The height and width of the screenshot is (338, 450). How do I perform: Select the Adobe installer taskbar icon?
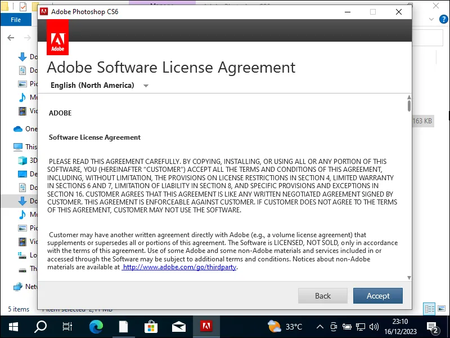pos(206,326)
